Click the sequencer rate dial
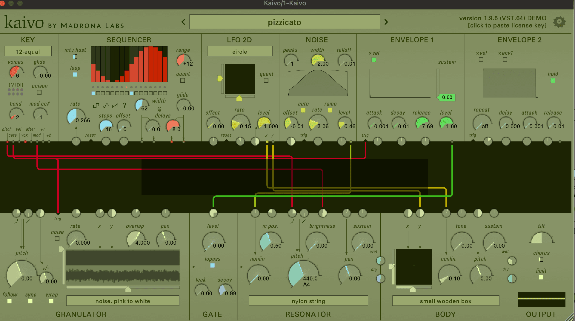This screenshot has width=575, height=321. [76, 117]
